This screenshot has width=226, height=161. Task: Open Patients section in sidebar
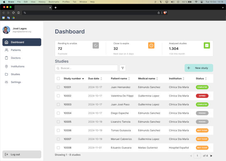click(16, 50)
